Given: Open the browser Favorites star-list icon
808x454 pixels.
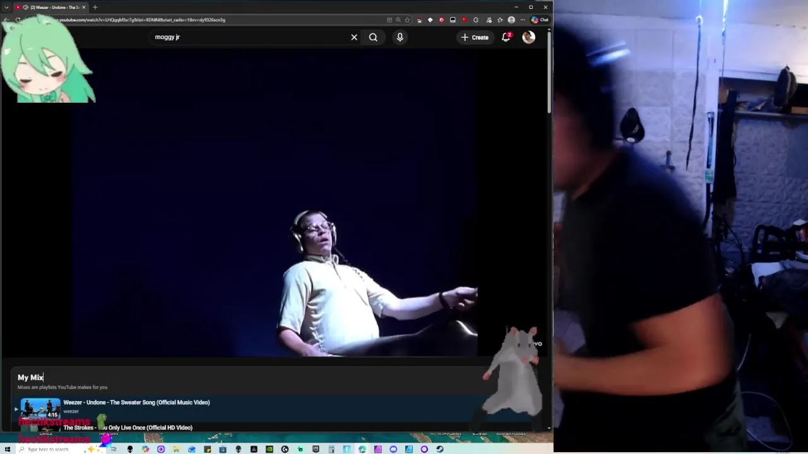Looking at the screenshot, I should click(x=499, y=20).
